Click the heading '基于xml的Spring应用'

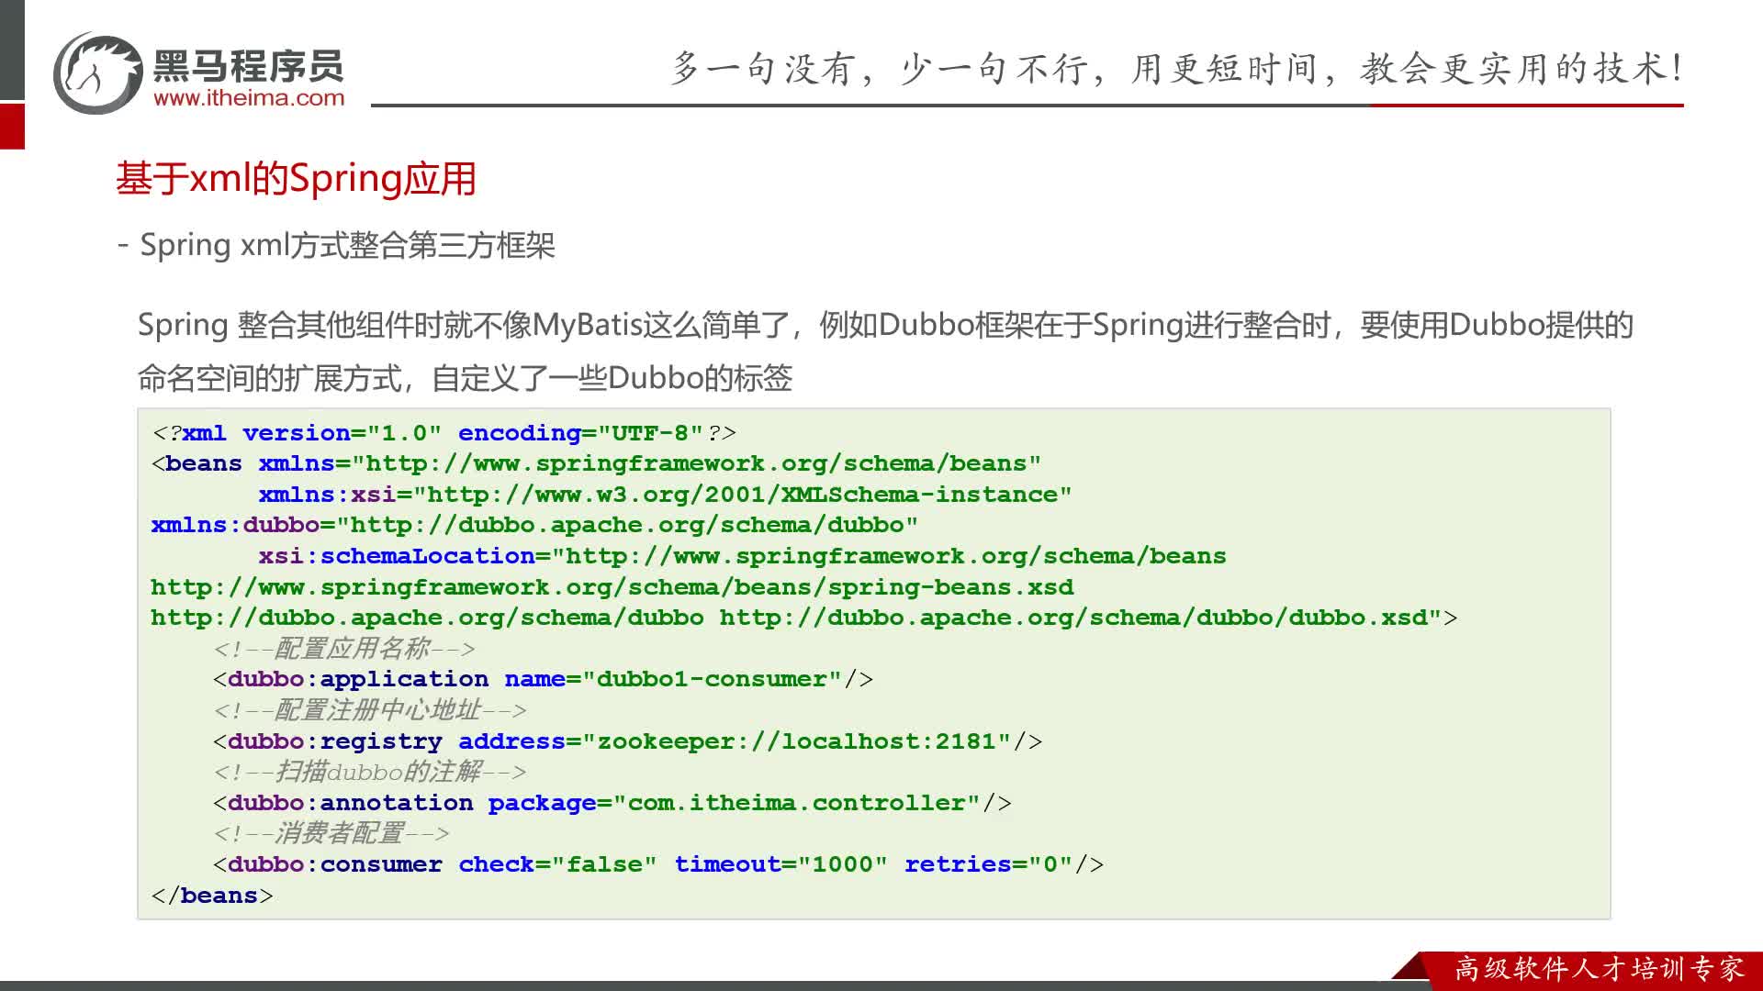coord(296,178)
